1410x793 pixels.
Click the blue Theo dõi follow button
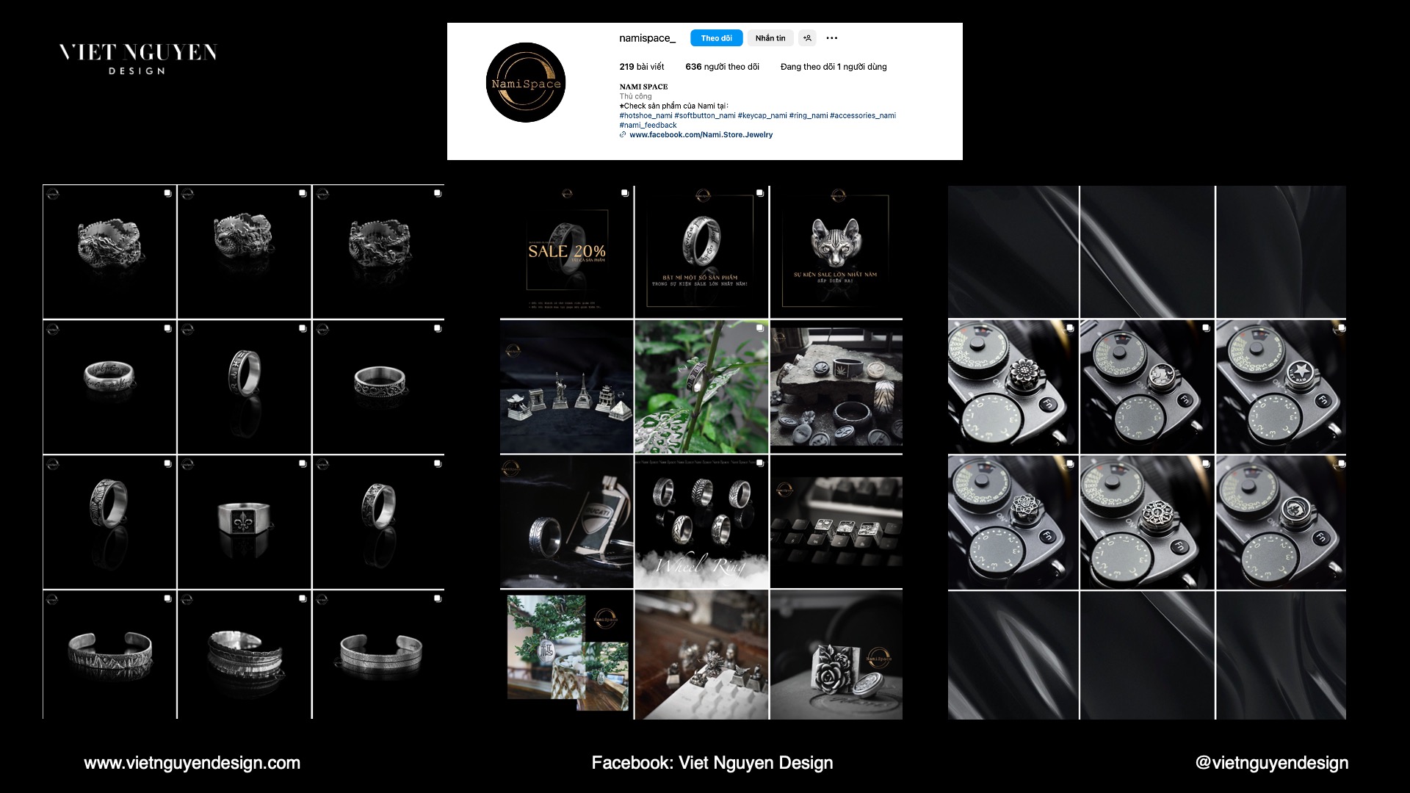[x=716, y=38]
